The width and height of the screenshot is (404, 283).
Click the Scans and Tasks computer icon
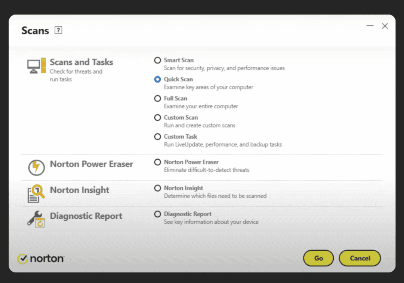click(36, 65)
